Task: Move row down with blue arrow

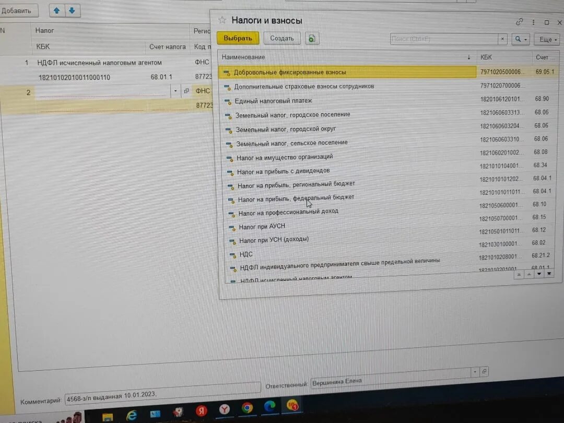Action: [72, 11]
